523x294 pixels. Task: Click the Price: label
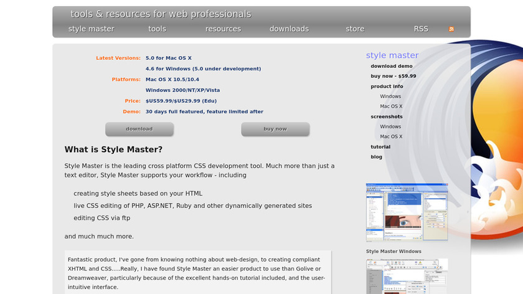(133, 101)
